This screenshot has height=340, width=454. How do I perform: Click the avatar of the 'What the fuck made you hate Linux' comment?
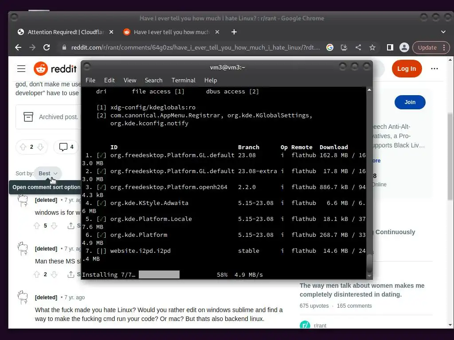point(23,297)
